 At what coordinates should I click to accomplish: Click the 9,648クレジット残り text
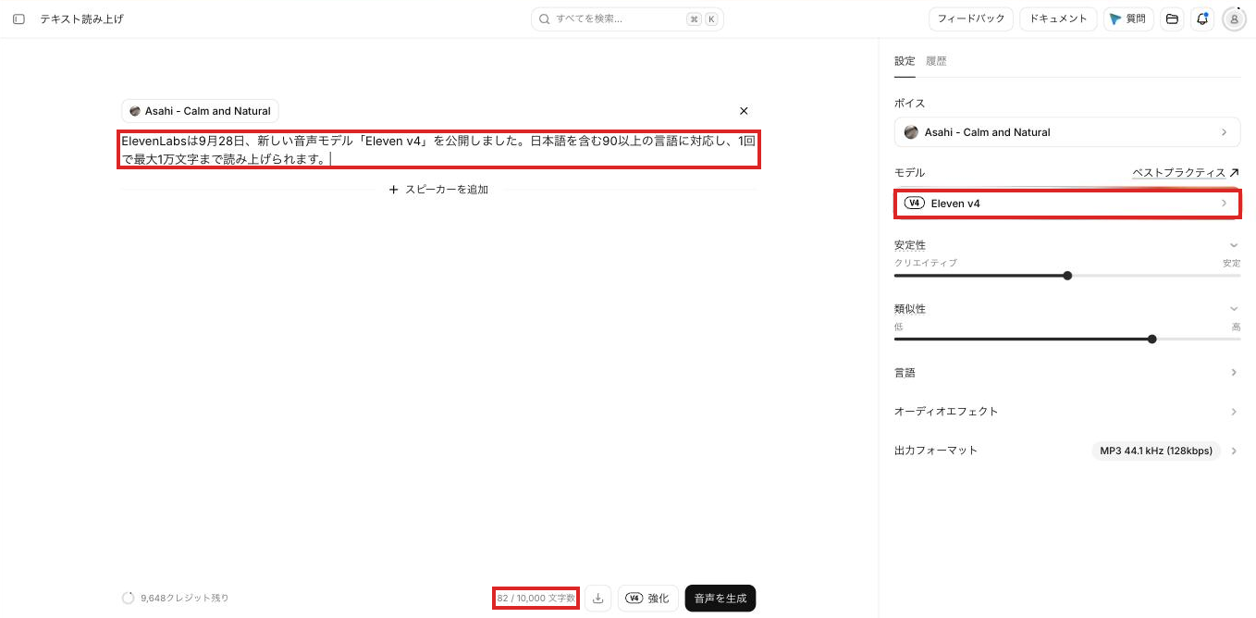click(x=185, y=599)
